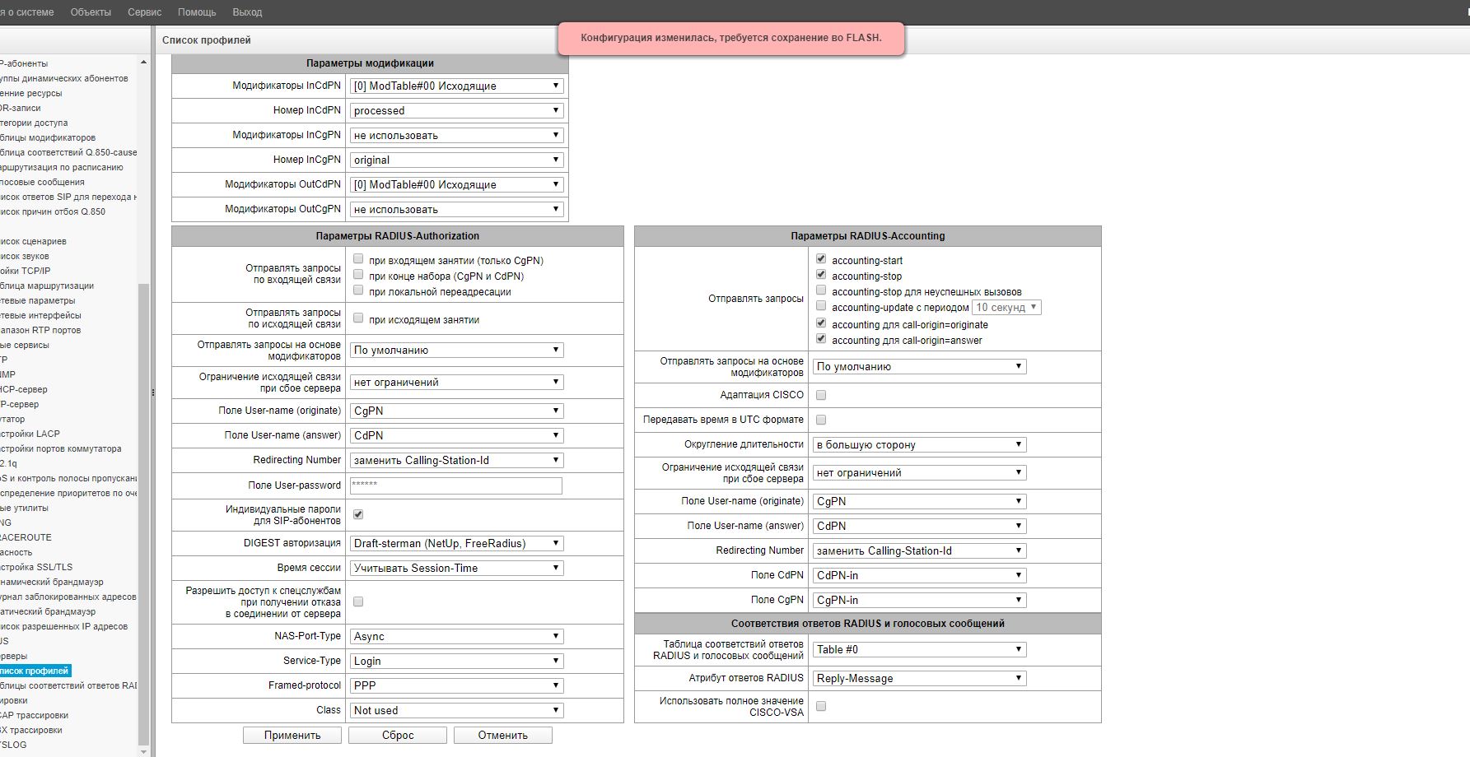The width and height of the screenshot is (1470, 757).
Task: Click sidebar scrollbar down arrow
Action: [x=144, y=751]
